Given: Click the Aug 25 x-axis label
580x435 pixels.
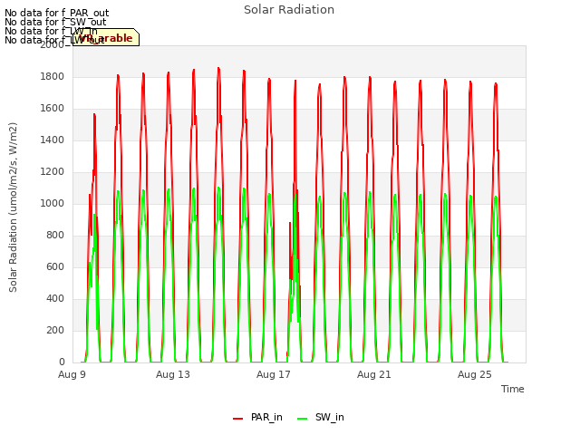Looking at the screenshot, I should click(475, 374).
